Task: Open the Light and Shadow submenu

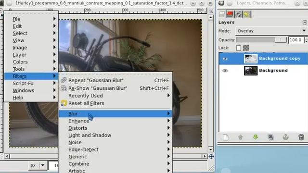Action: click(115, 135)
